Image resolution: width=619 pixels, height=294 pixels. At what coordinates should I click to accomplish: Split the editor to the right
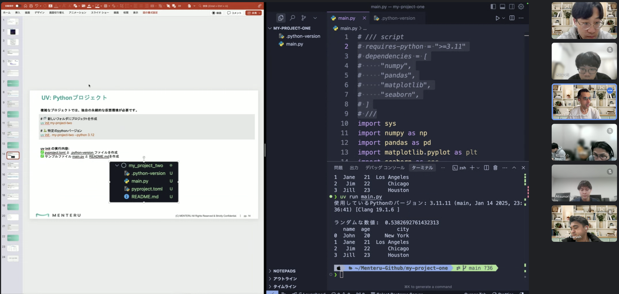512,18
